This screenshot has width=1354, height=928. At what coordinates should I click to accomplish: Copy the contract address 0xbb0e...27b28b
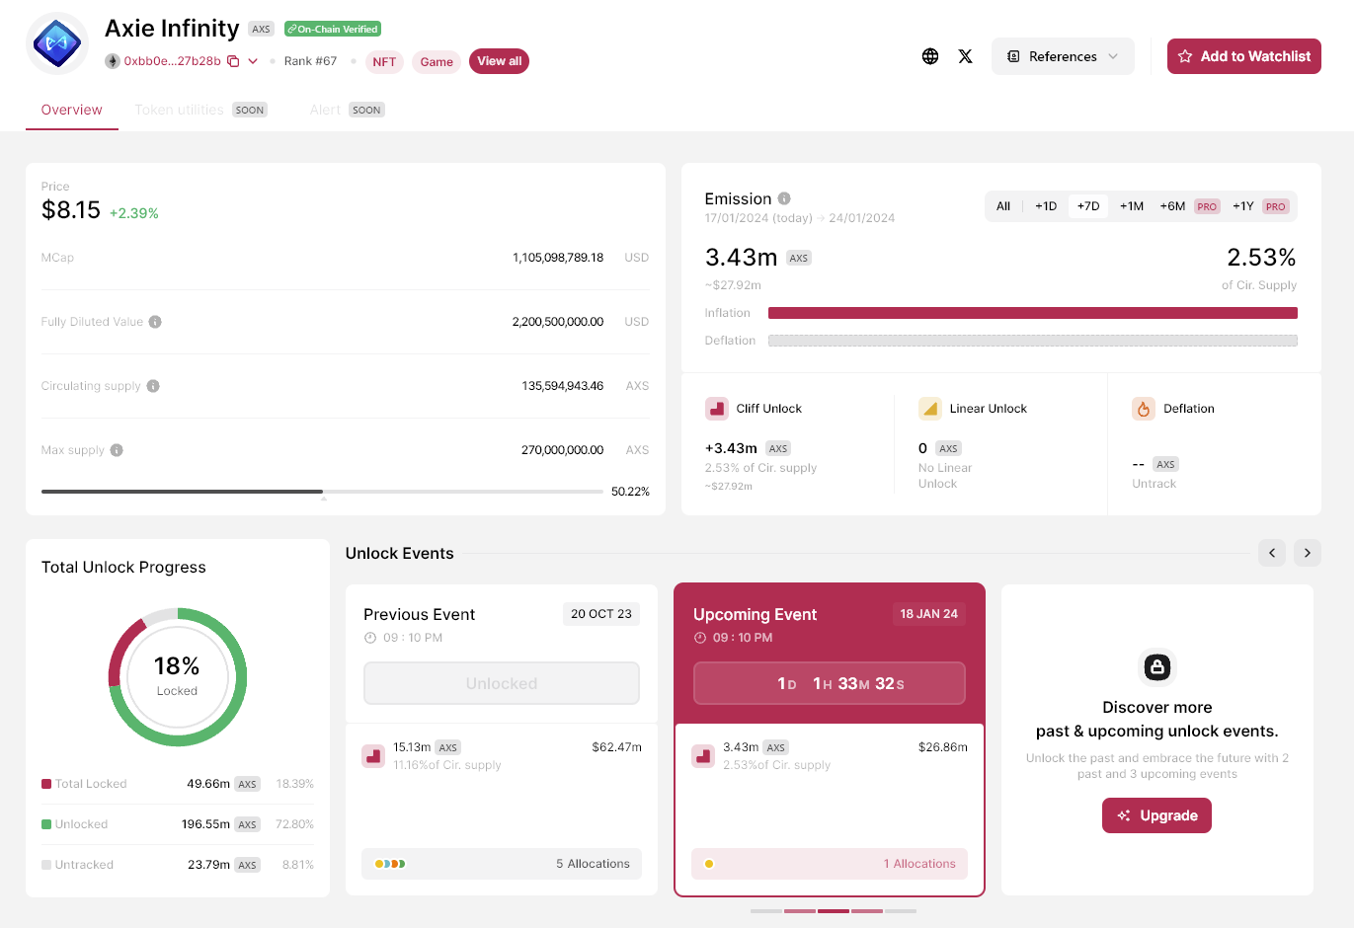(233, 61)
